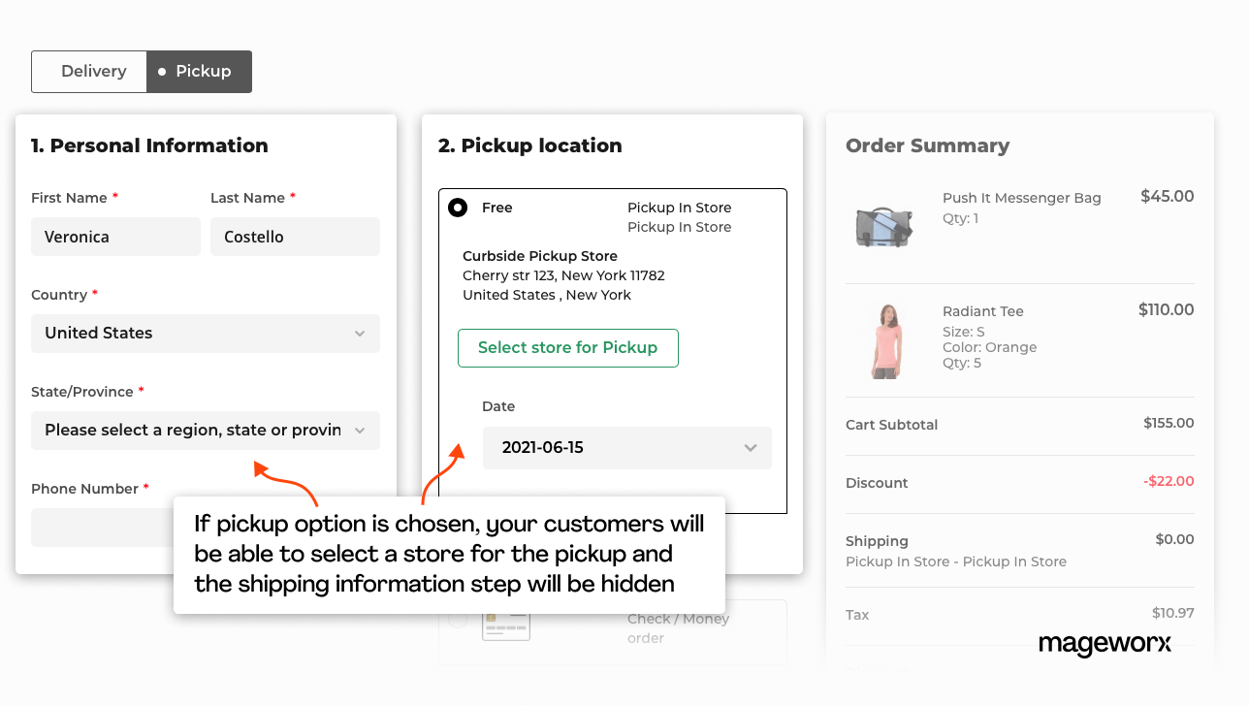
Task: Click the empty Phone Number field
Action: click(x=115, y=527)
